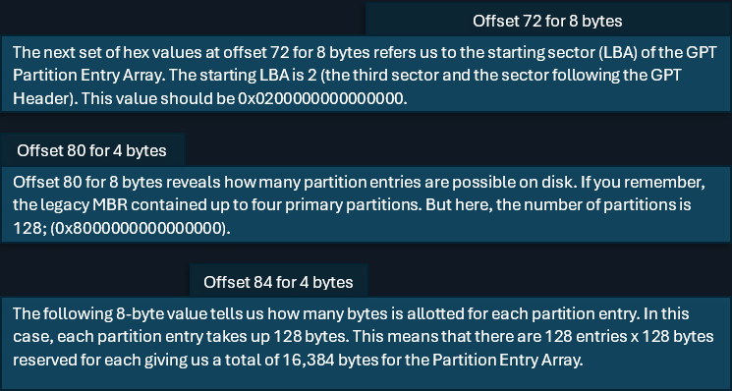732x391 pixels.
Task: Click the words "Partition Entry Array. The starting"
Action: (136, 75)
